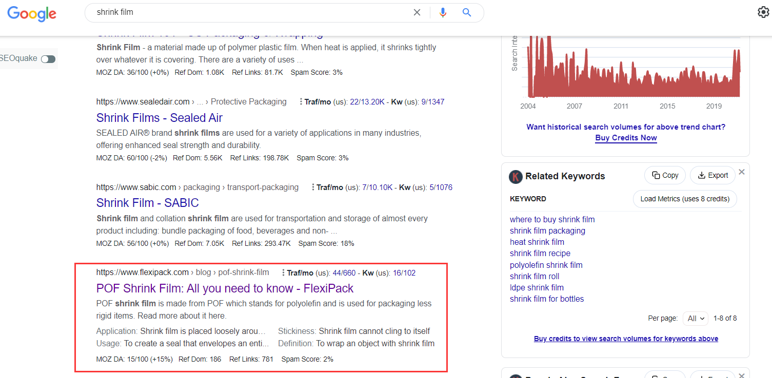Select keyword shrink film roll

coord(535,276)
